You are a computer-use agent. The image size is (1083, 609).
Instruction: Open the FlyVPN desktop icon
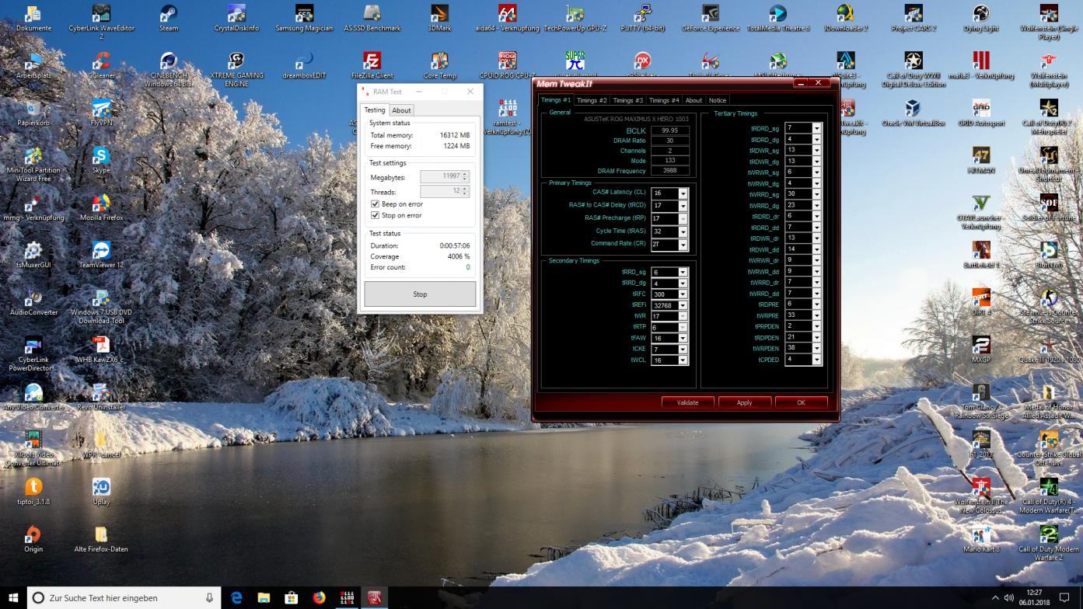[x=101, y=112]
